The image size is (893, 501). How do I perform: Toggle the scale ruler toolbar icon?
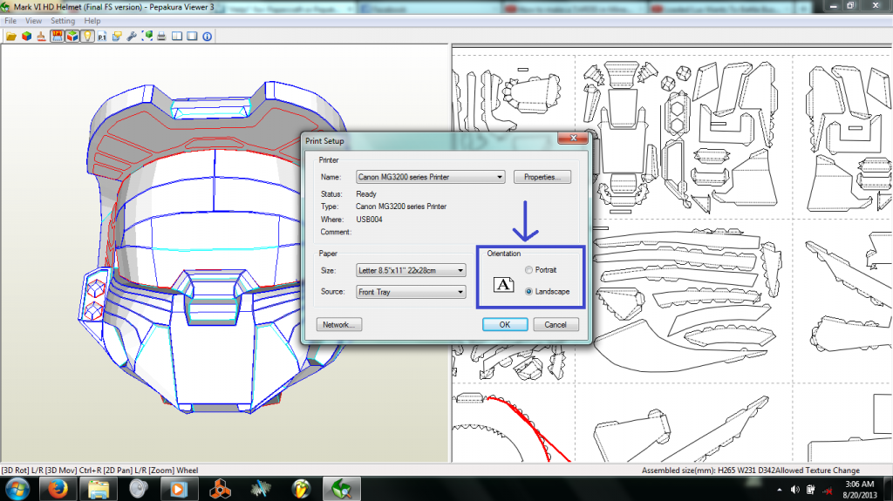click(57, 37)
